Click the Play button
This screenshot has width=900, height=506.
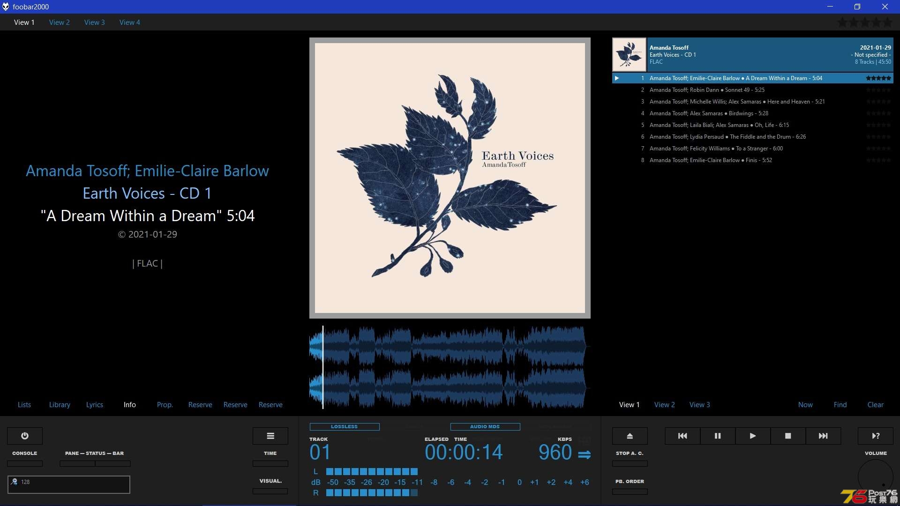(753, 436)
